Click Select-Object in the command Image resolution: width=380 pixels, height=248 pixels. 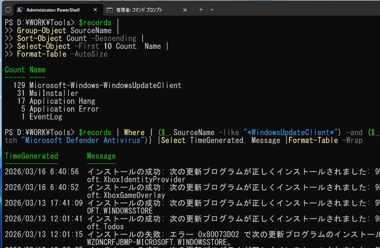click(x=43, y=46)
